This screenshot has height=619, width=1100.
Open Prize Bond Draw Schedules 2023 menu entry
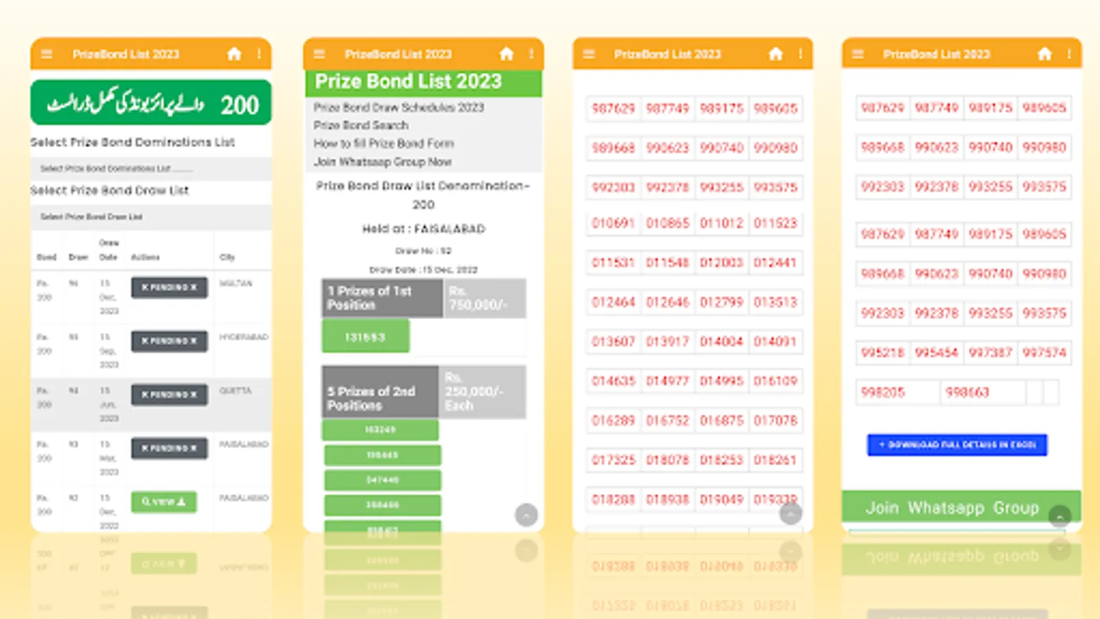point(399,107)
